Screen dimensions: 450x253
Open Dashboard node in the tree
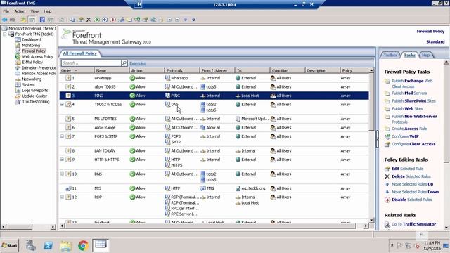tap(31, 39)
